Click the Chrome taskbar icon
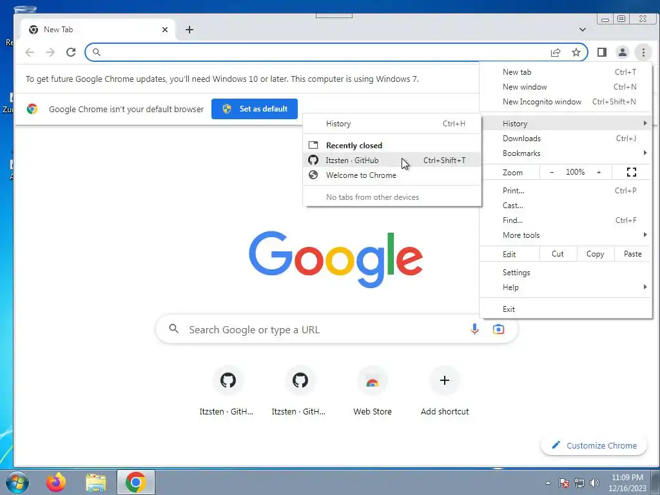 point(135,482)
